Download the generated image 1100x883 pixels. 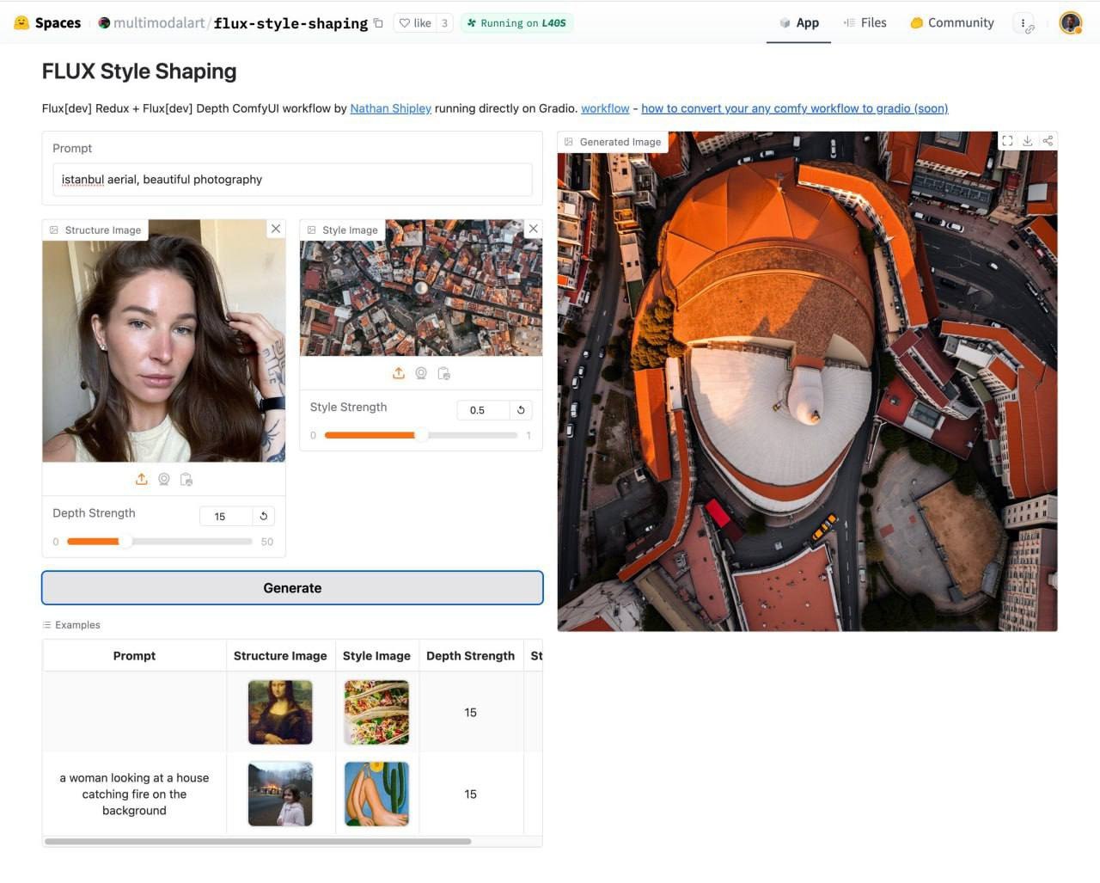coord(1027,141)
